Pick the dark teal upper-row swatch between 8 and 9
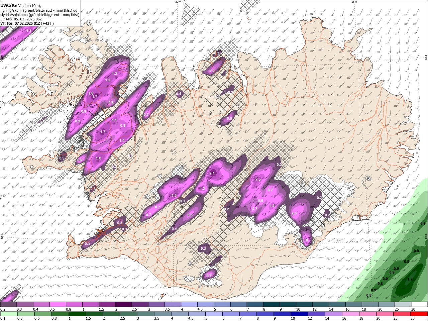Viewport: 428px width, 321px height. click(x=271, y=305)
